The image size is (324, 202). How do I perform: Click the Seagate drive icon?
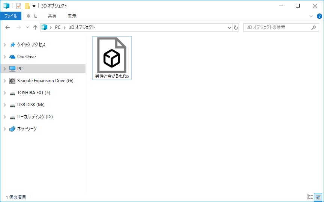pos(12,81)
